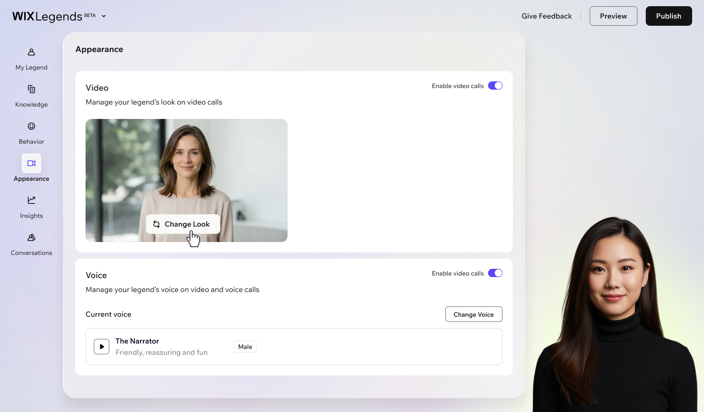Click the 'Friendly, reassuring and fun' description
This screenshot has width=704, height=412.
tap(161, 353)
